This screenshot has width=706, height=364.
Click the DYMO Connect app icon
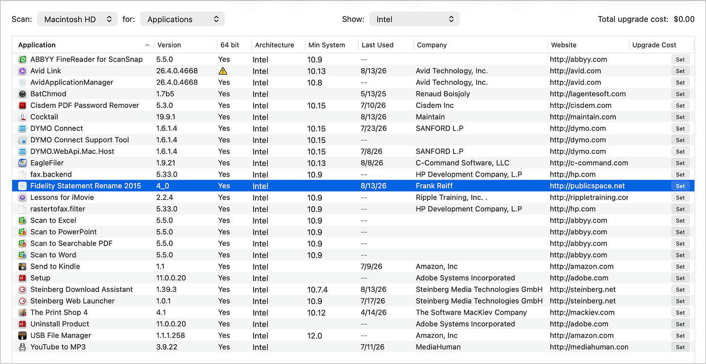tap(22, 128)
